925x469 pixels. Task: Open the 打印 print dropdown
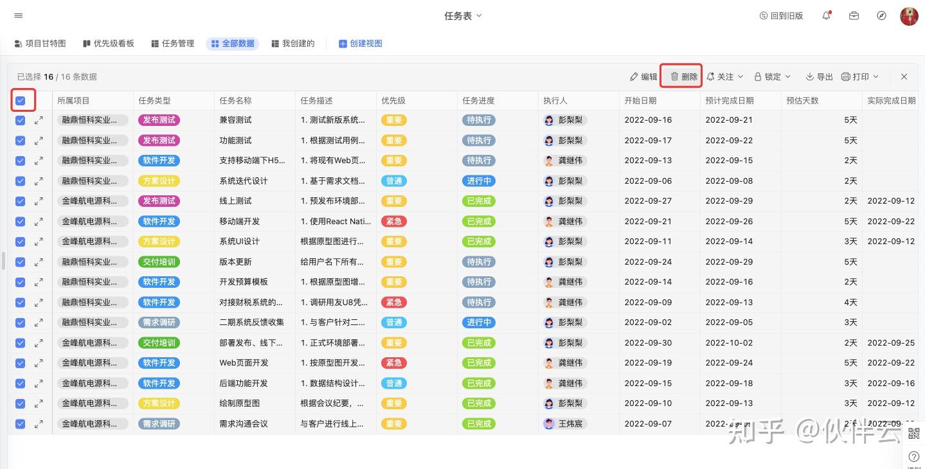[860, 76]
